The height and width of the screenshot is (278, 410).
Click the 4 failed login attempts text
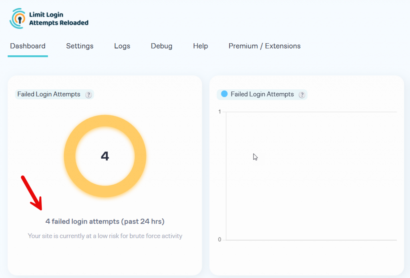tap(105, 221)
